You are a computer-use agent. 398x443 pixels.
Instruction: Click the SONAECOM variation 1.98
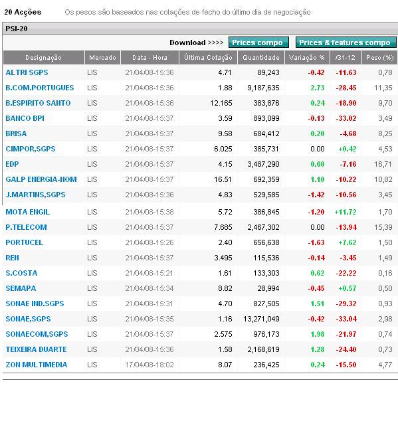318,334
